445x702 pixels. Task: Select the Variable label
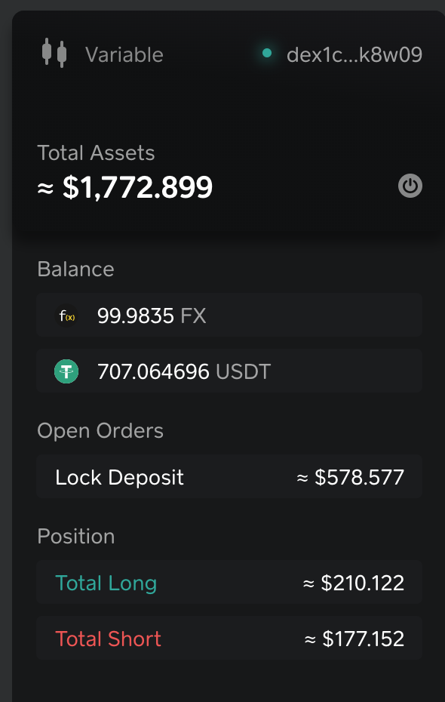(x=124, y=54)
